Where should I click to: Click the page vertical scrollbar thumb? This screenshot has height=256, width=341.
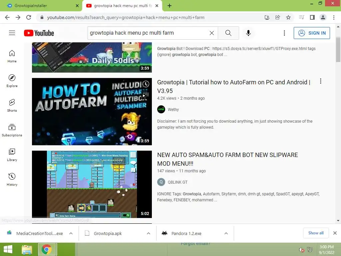pos(338,50)
